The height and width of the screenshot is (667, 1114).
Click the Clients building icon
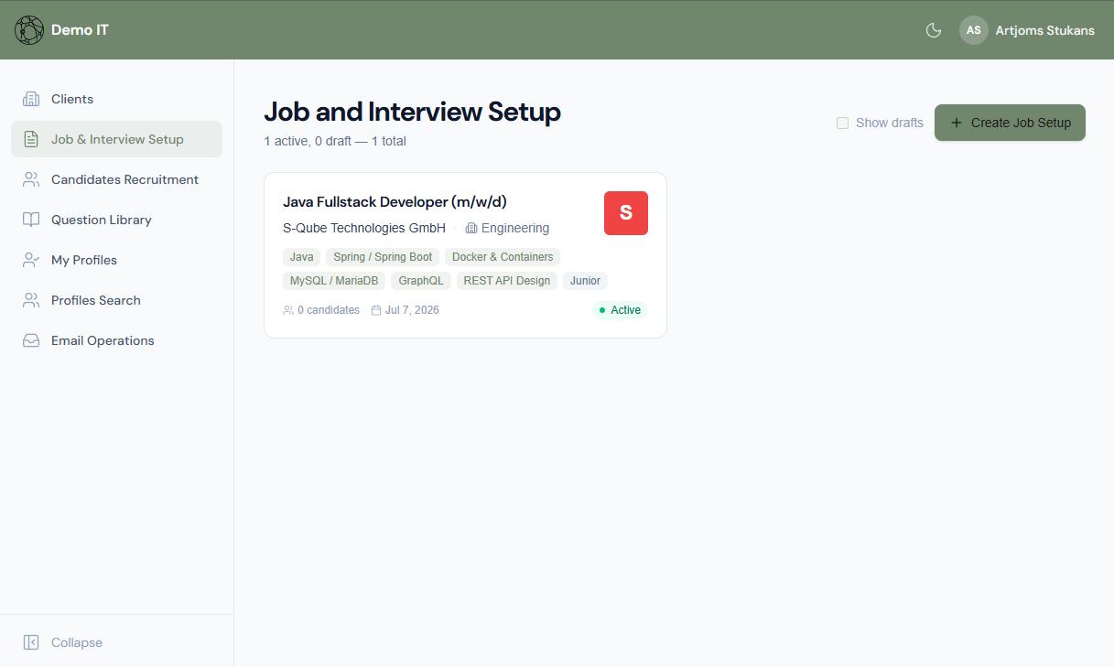[31, 99]
